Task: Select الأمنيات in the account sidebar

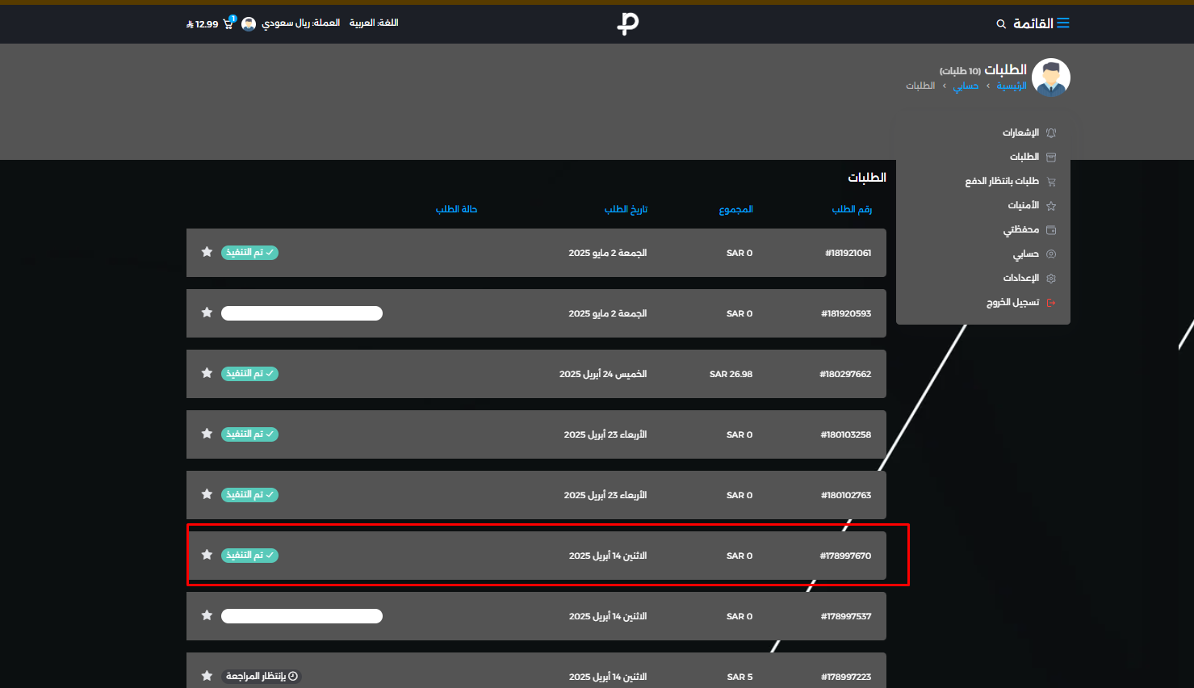Action: (x=1023, y=205)
